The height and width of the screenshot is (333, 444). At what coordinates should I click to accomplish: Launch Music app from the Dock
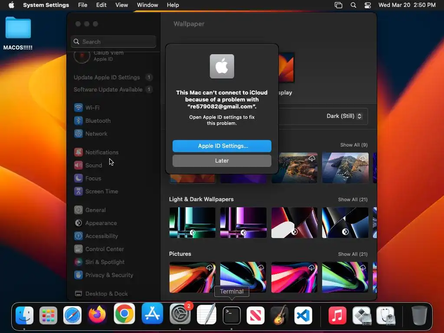point(337,315)
